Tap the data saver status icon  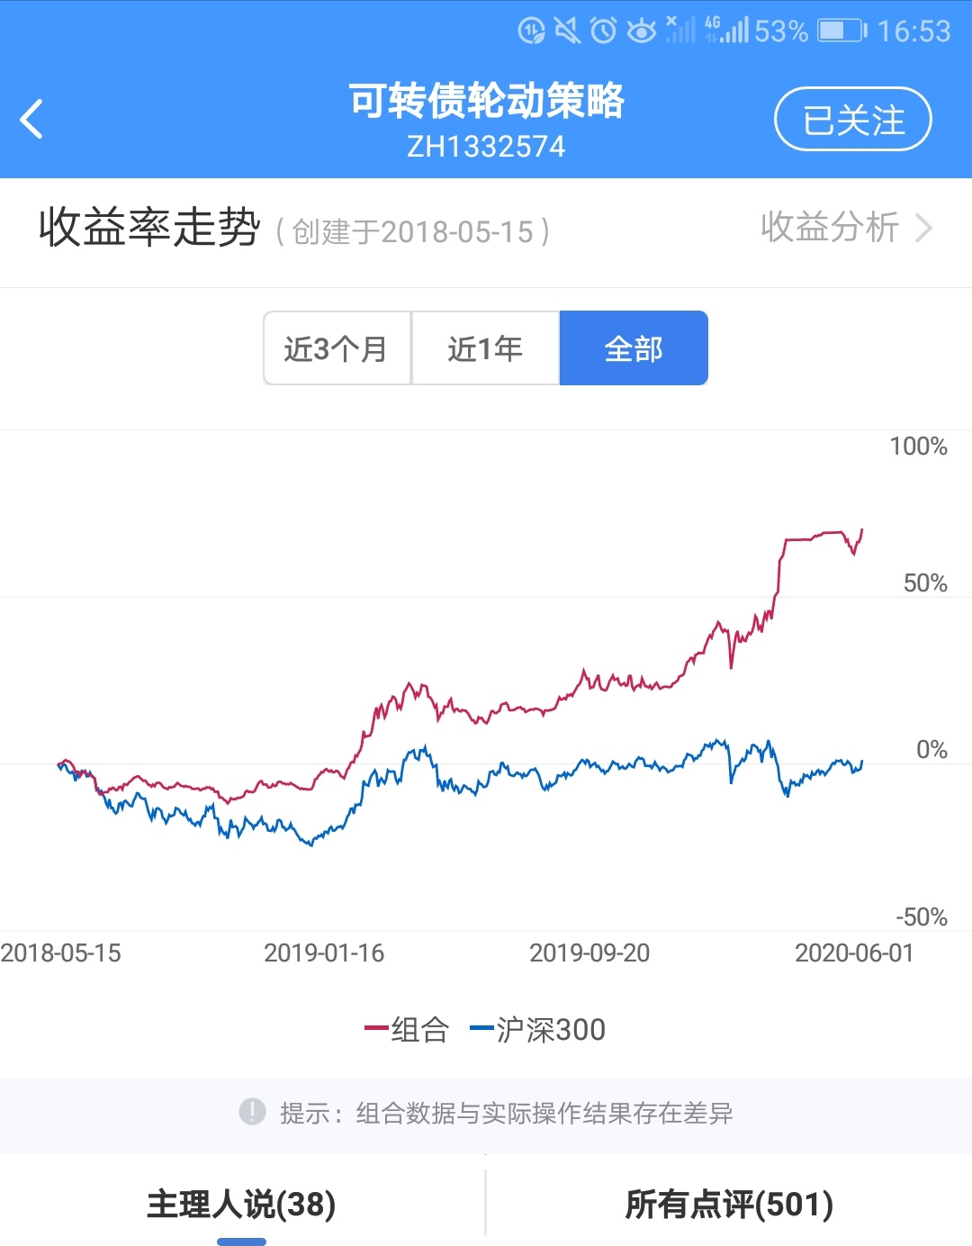tap(531, 31)
